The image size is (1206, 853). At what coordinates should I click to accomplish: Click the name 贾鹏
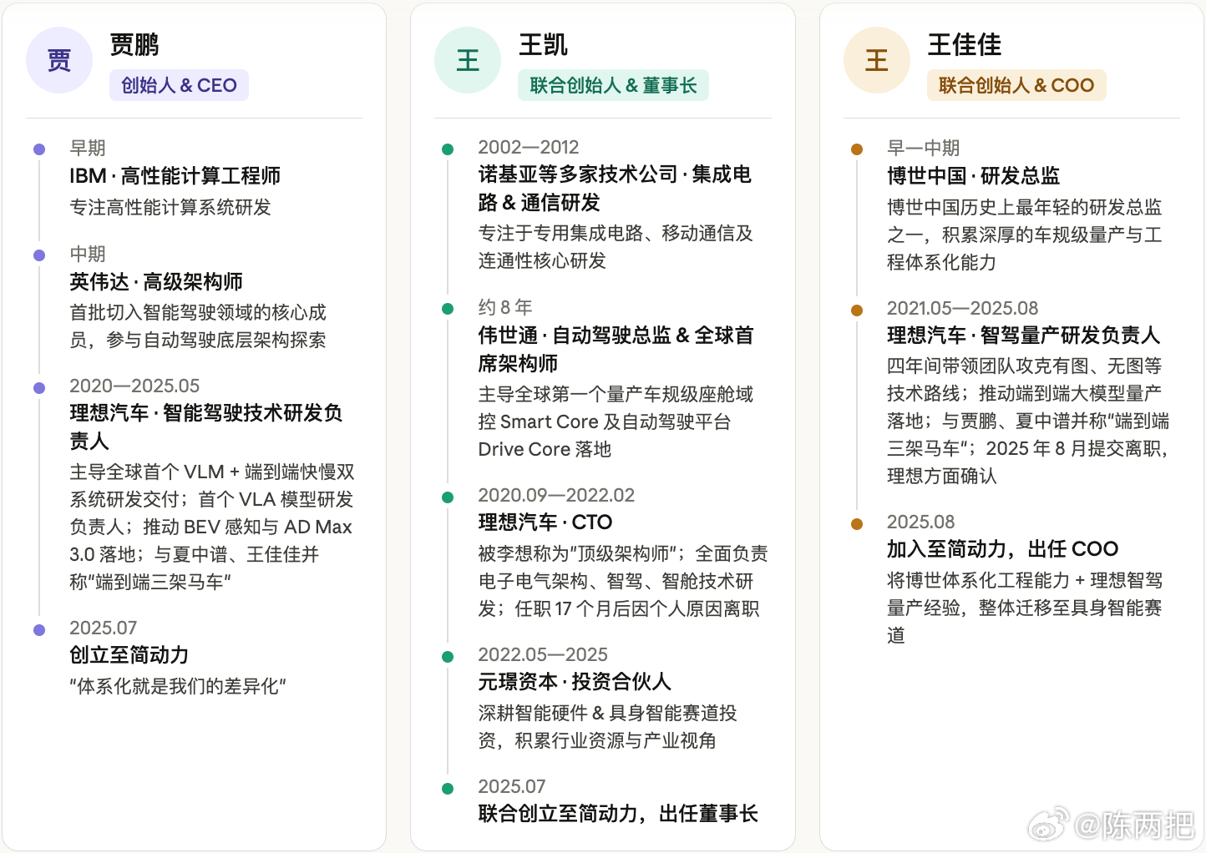click(134, 44)
